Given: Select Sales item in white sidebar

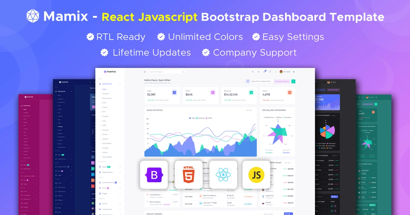Looking at the screenshot, I should (104, 89).
